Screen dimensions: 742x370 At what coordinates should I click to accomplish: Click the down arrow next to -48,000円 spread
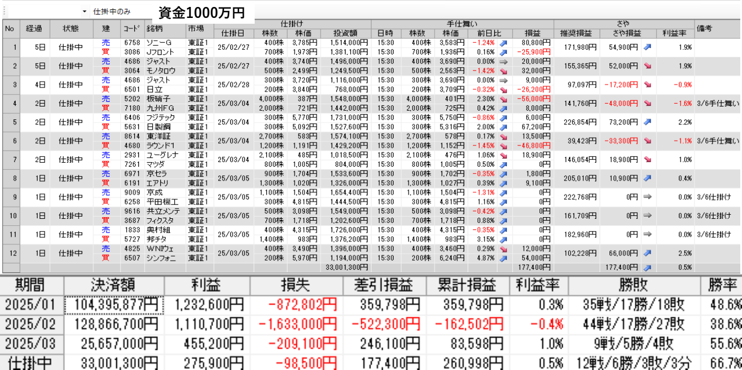pyautogui.click(x=647, y=104)
